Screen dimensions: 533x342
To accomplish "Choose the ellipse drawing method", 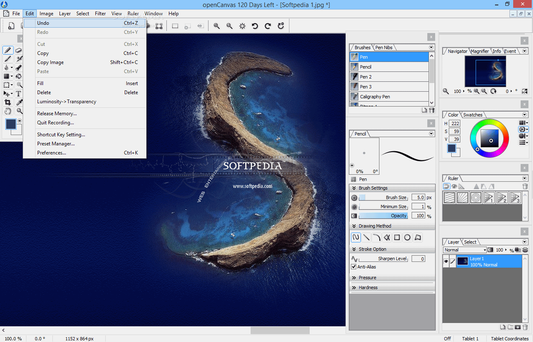I will (407, 237).
